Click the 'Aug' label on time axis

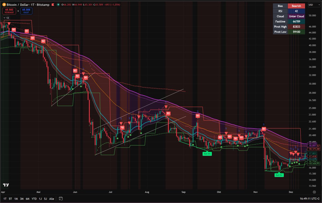point(147,192)
